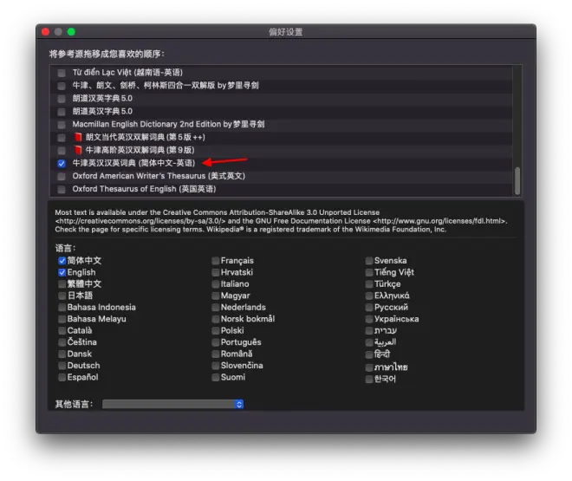Tick the Español checkbox
This screenshot has height=481, width=572.
tap(62, 378)
